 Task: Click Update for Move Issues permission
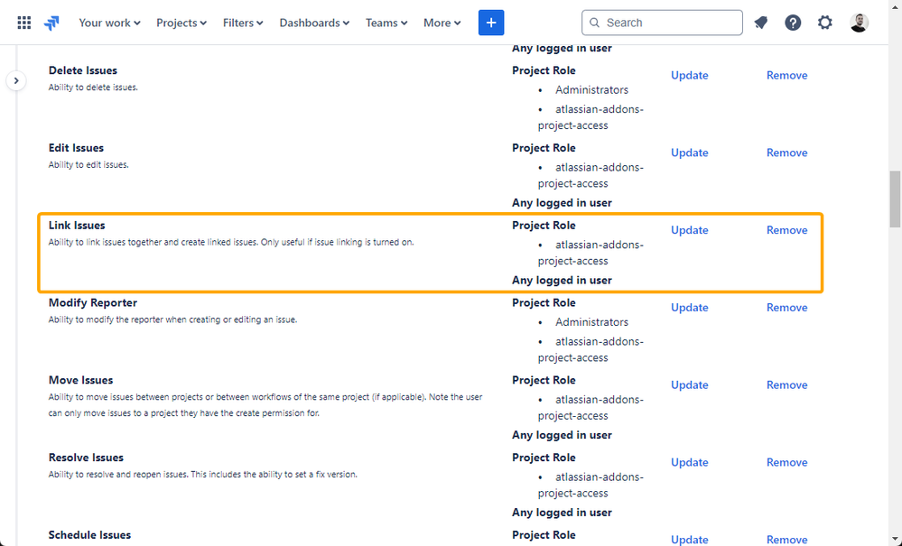click(689, 385)
